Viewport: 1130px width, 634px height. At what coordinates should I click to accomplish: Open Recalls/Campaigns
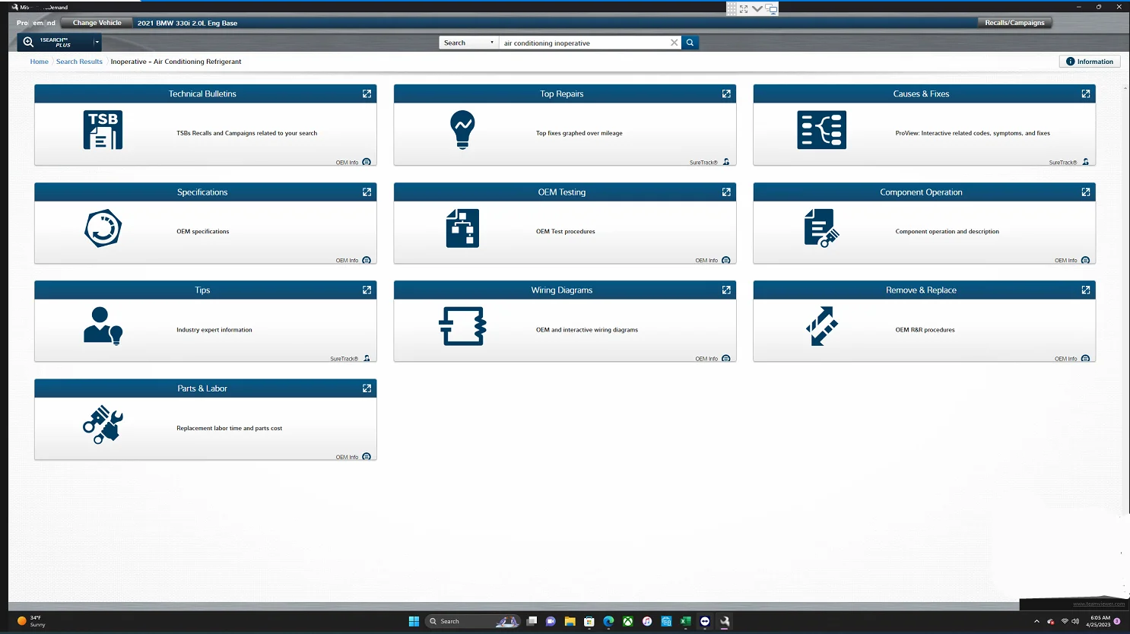pos(1014,23)
